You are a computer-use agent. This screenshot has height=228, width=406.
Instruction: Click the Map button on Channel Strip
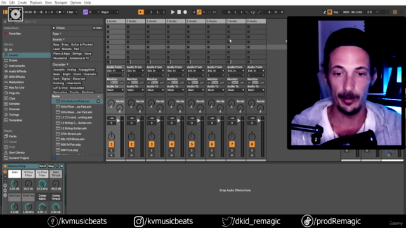point(51,166)
